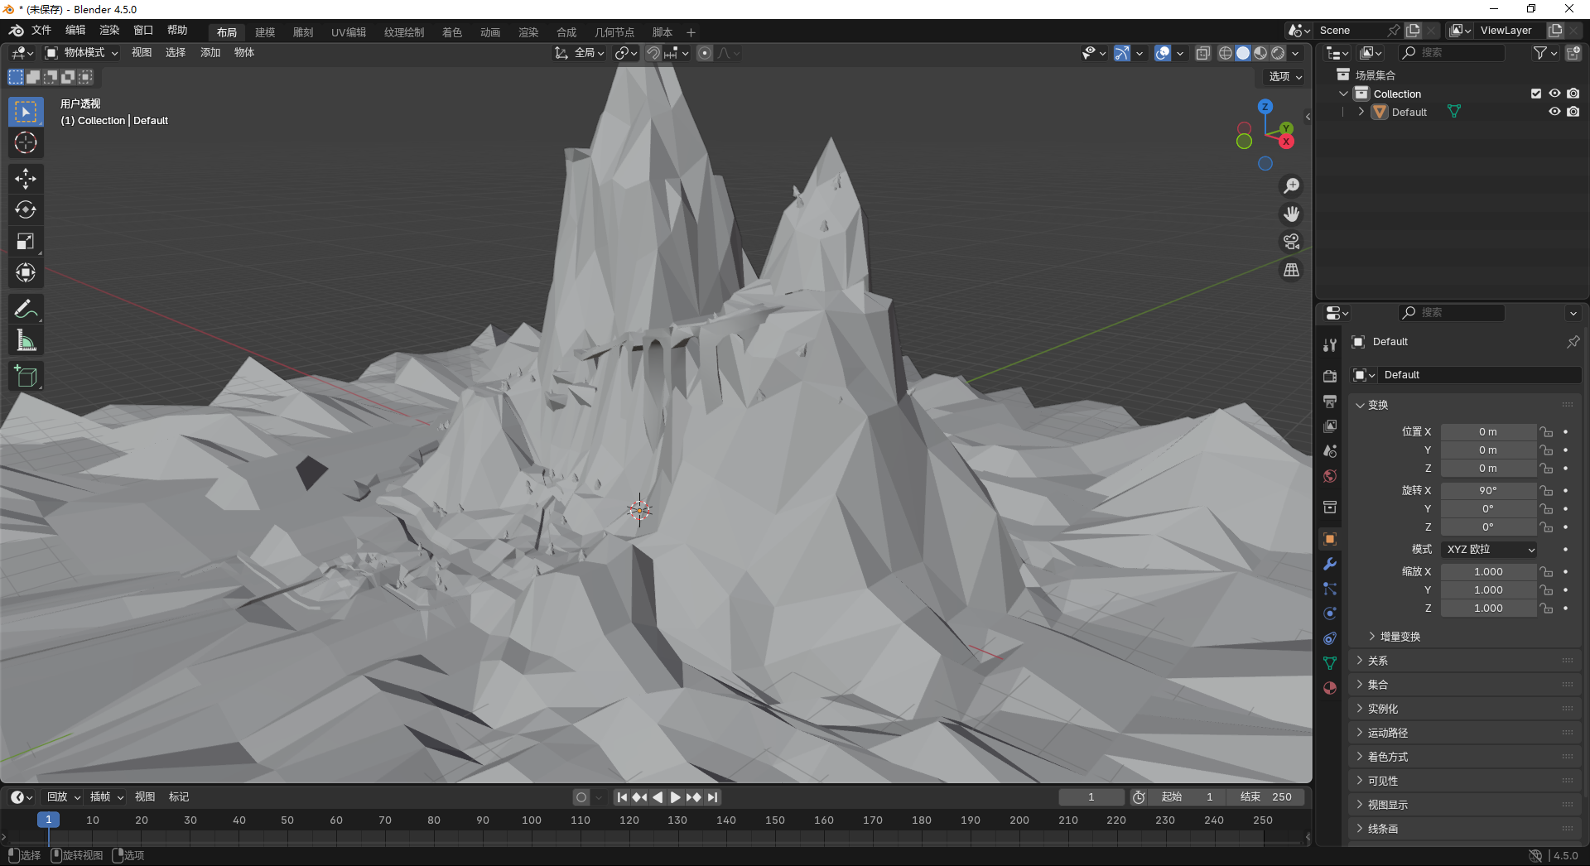Open the View Layer properties tab

coord(1330,426)
